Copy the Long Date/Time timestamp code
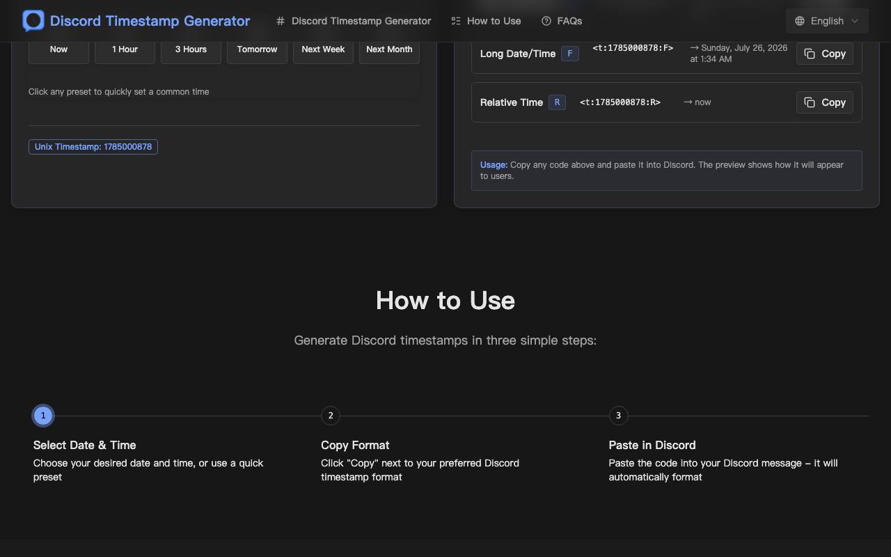The height and width of the screenshot is (557, 891). coord(825,54)
